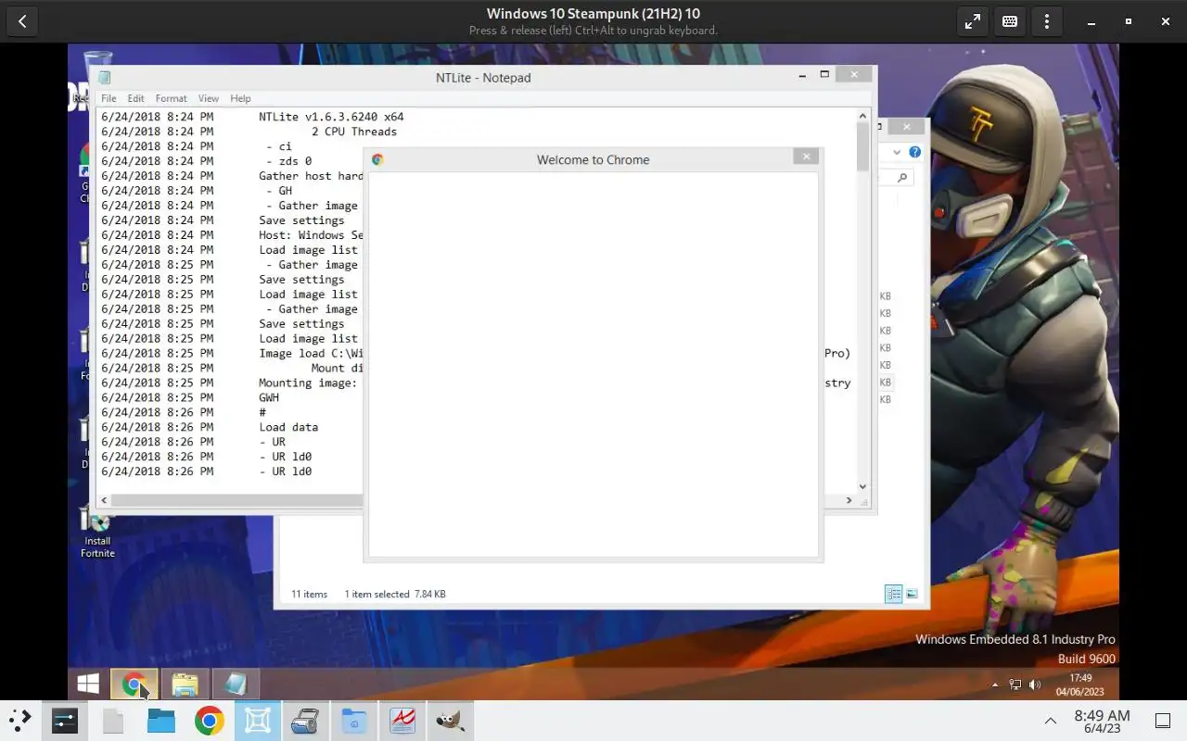Click the '1 item selected 7.84 KB' status text
Screen dimensions: 1187x741
(x=395, y=594)
